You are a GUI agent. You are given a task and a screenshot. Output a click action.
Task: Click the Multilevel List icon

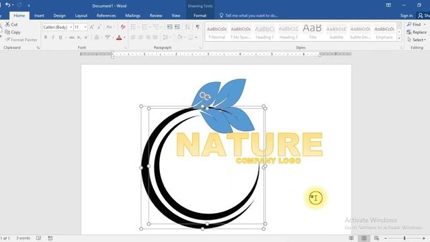(x=156, y=27)
